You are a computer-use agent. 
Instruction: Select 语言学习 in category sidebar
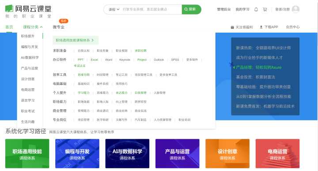28,100
